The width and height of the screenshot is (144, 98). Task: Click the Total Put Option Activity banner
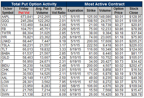[34, 4]
